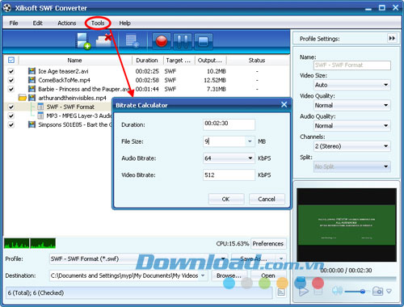Image resolution: width=404 pixels, height=307 pixels.
Task: Uncheck the Barbie - Princess and the Pauper checkbox
Action: coord(11,89)
